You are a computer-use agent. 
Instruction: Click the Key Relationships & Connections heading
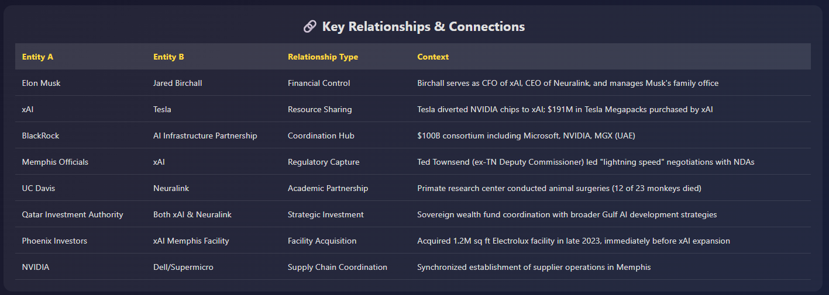point(423,26)
